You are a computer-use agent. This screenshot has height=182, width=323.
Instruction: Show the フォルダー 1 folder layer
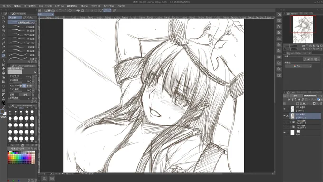click(x=285, y=127)
